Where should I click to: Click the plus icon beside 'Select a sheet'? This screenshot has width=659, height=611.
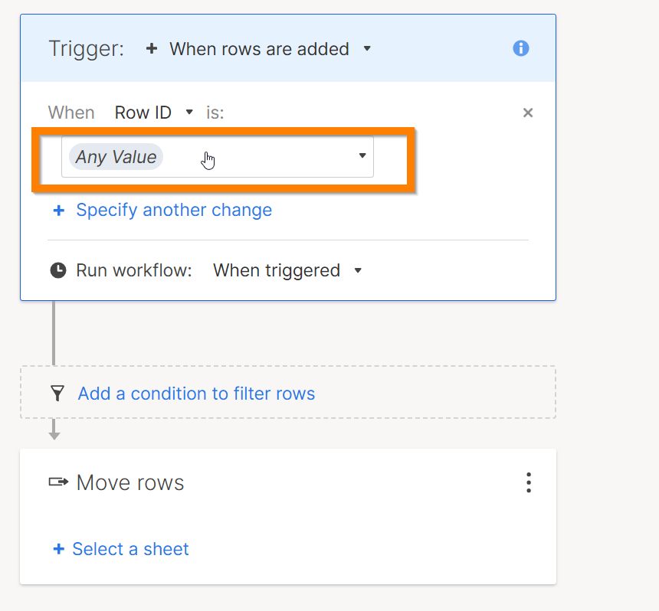click(58, 549)
